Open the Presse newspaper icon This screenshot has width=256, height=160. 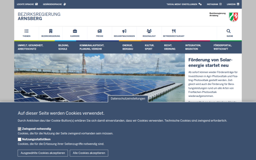(99, 31)
